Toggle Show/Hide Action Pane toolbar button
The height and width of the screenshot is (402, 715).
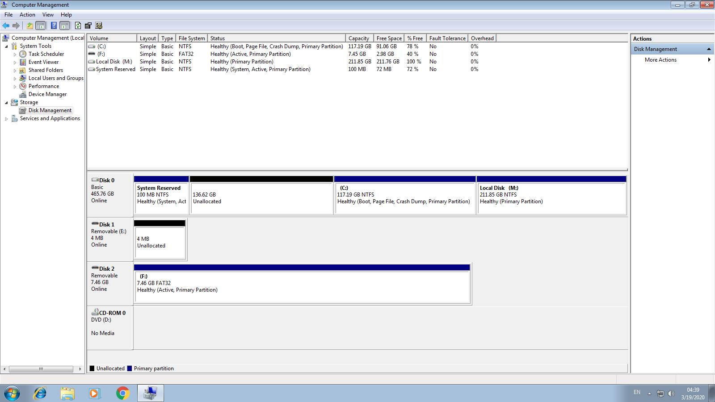(65, 25)
